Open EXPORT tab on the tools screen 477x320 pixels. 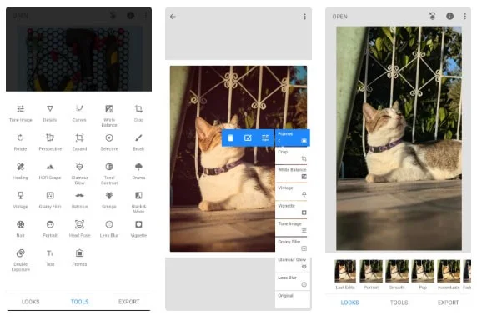(x=128, y=302)
